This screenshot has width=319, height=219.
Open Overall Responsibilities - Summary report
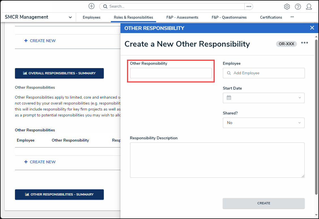[59, 73]
